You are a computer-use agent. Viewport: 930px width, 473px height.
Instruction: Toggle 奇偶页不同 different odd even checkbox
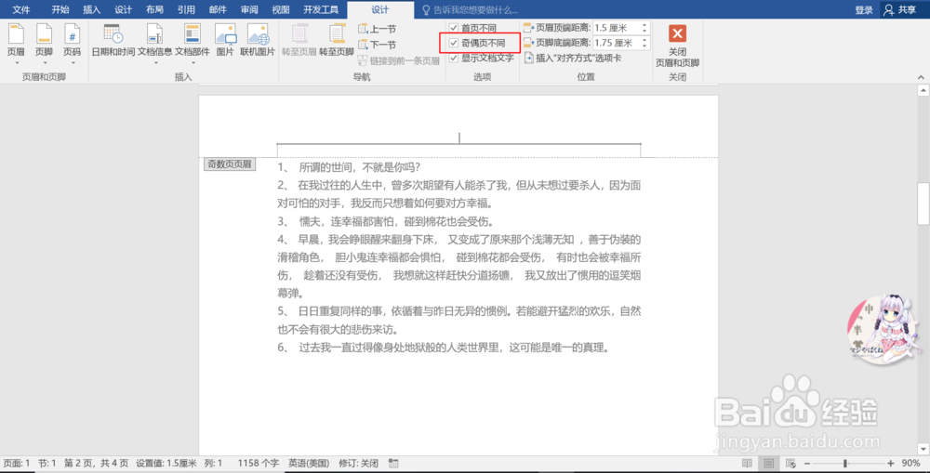454,43
